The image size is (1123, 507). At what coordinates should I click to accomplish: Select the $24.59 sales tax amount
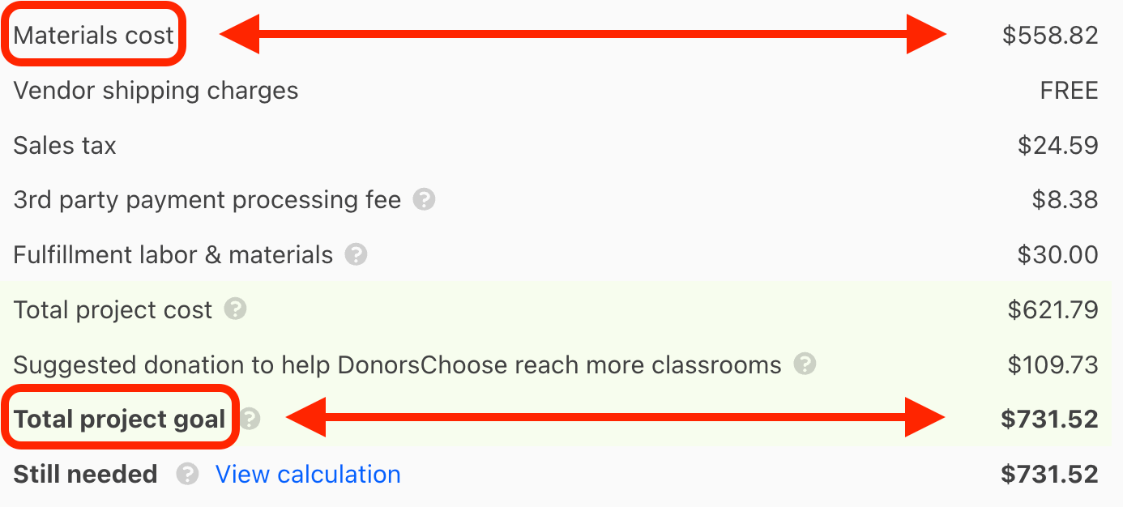coord(1057,146)
